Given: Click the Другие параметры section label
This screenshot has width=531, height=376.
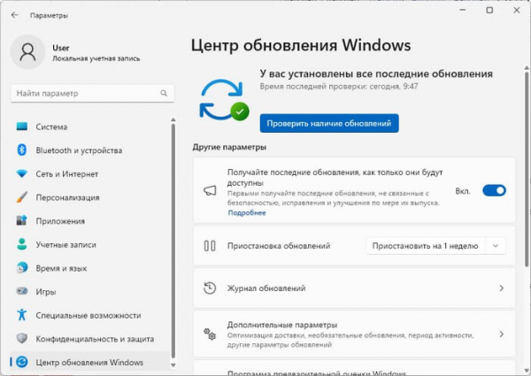Looking at the screenshot, I should tap(229, 147).
